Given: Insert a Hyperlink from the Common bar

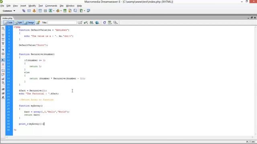Looking at the screenshot, I should click(24, 11).
